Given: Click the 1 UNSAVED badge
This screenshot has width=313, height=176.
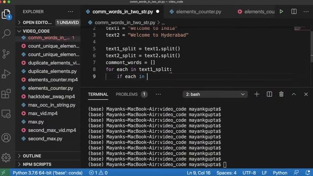Looking at the screenshot, I should coord(67,22).
